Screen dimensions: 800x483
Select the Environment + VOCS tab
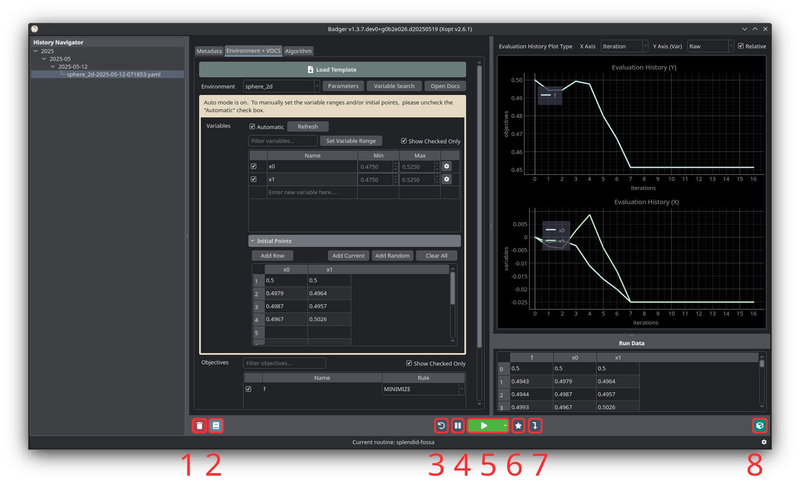click(254, 51)
